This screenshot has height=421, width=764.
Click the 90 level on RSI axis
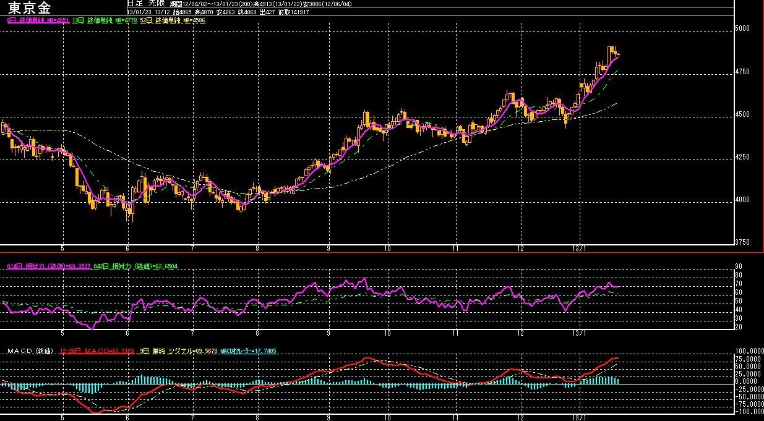739,266
